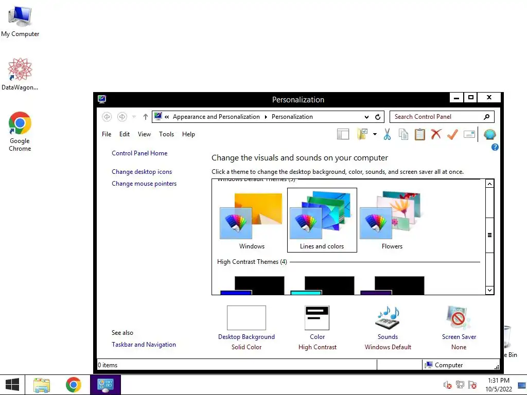Open the Windows Start button
Viewport: 527px width, 395px height.
[x=12, y=385]
